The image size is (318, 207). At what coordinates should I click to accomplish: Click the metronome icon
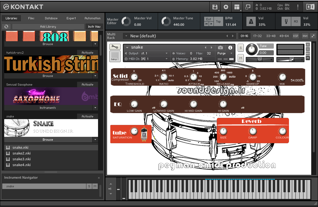(x=251, y=21)
